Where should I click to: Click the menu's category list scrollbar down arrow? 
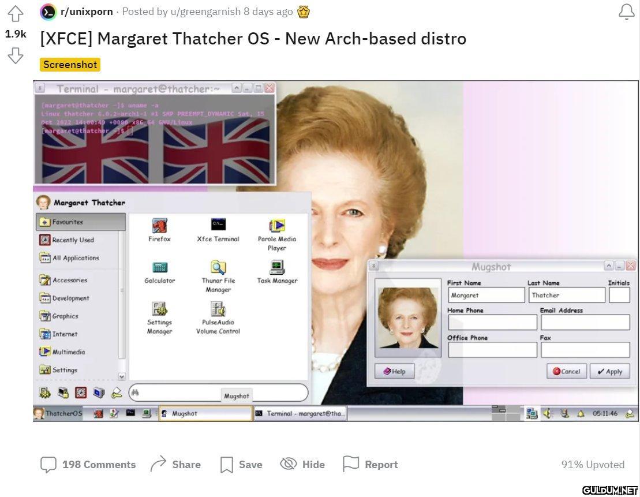[x=122, y=376]
